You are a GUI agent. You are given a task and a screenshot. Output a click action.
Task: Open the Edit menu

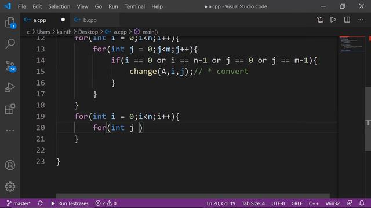(x=37, y=6)
